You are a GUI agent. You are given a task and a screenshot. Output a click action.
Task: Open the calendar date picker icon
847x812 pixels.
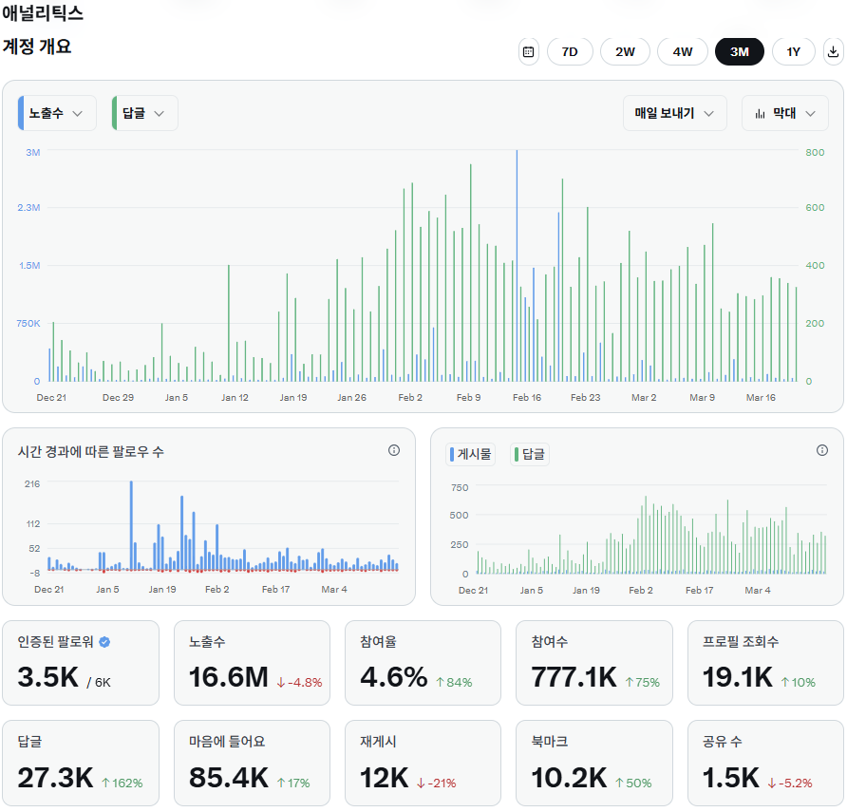coord(528,52)
